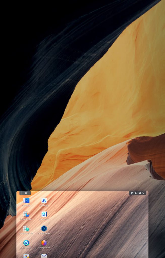Launch the Synology Photos icon
Viewport: 165px width, 258px height.
44,243
